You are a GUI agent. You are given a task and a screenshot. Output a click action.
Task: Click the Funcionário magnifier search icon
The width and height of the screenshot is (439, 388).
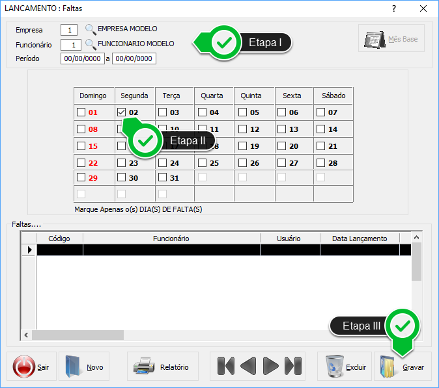point(91,44)
